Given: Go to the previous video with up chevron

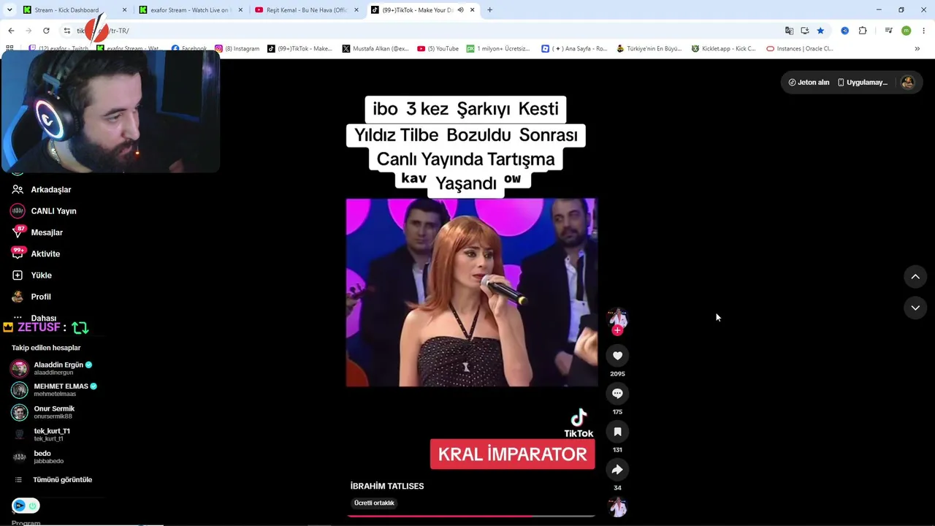Looking at the screenshot, I should pyautogui.click(x=915, y=277).
